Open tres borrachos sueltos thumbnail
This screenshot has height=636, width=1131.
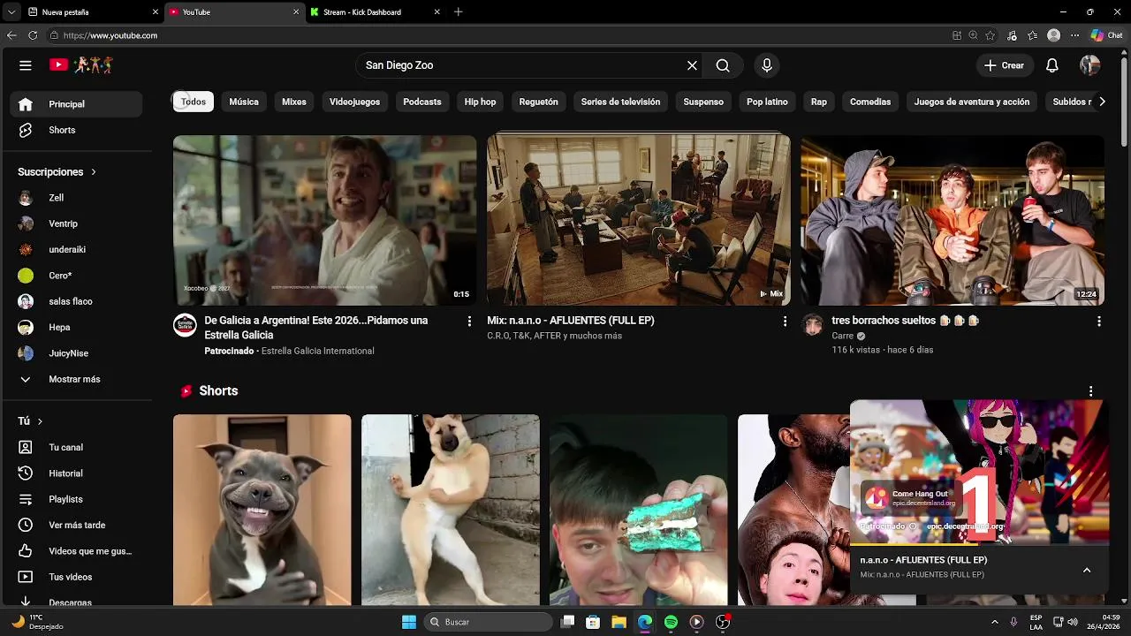coord(953,220)
